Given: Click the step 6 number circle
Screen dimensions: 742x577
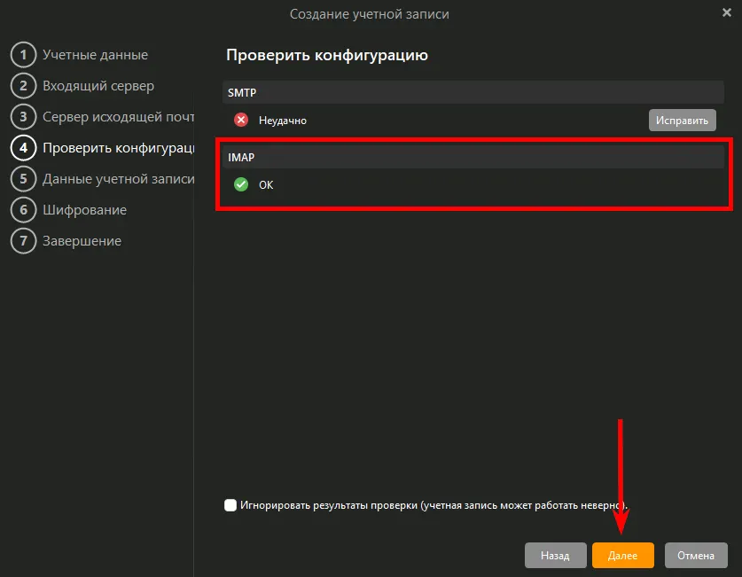Looking at the screenshot, I should pos(23,210).
